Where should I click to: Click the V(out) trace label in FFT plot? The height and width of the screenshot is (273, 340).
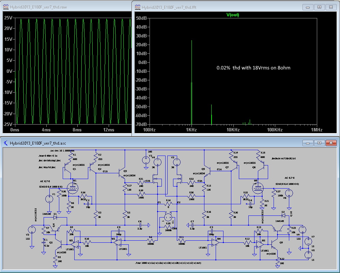[x=233, y=15]
